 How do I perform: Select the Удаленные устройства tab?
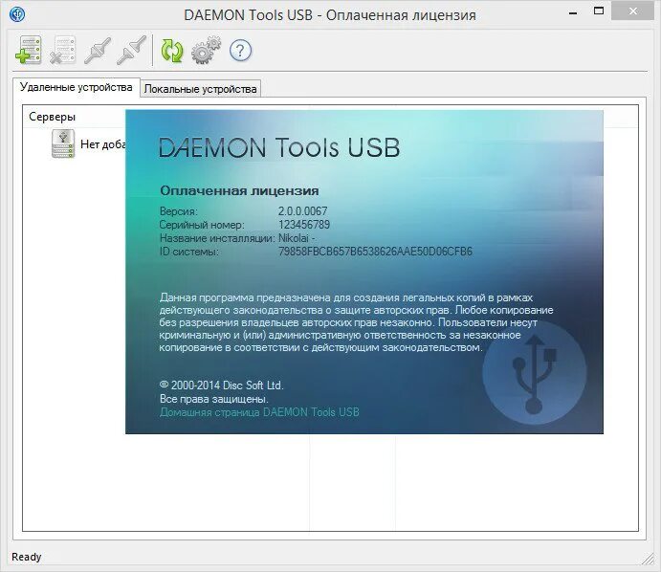[77, 87]
